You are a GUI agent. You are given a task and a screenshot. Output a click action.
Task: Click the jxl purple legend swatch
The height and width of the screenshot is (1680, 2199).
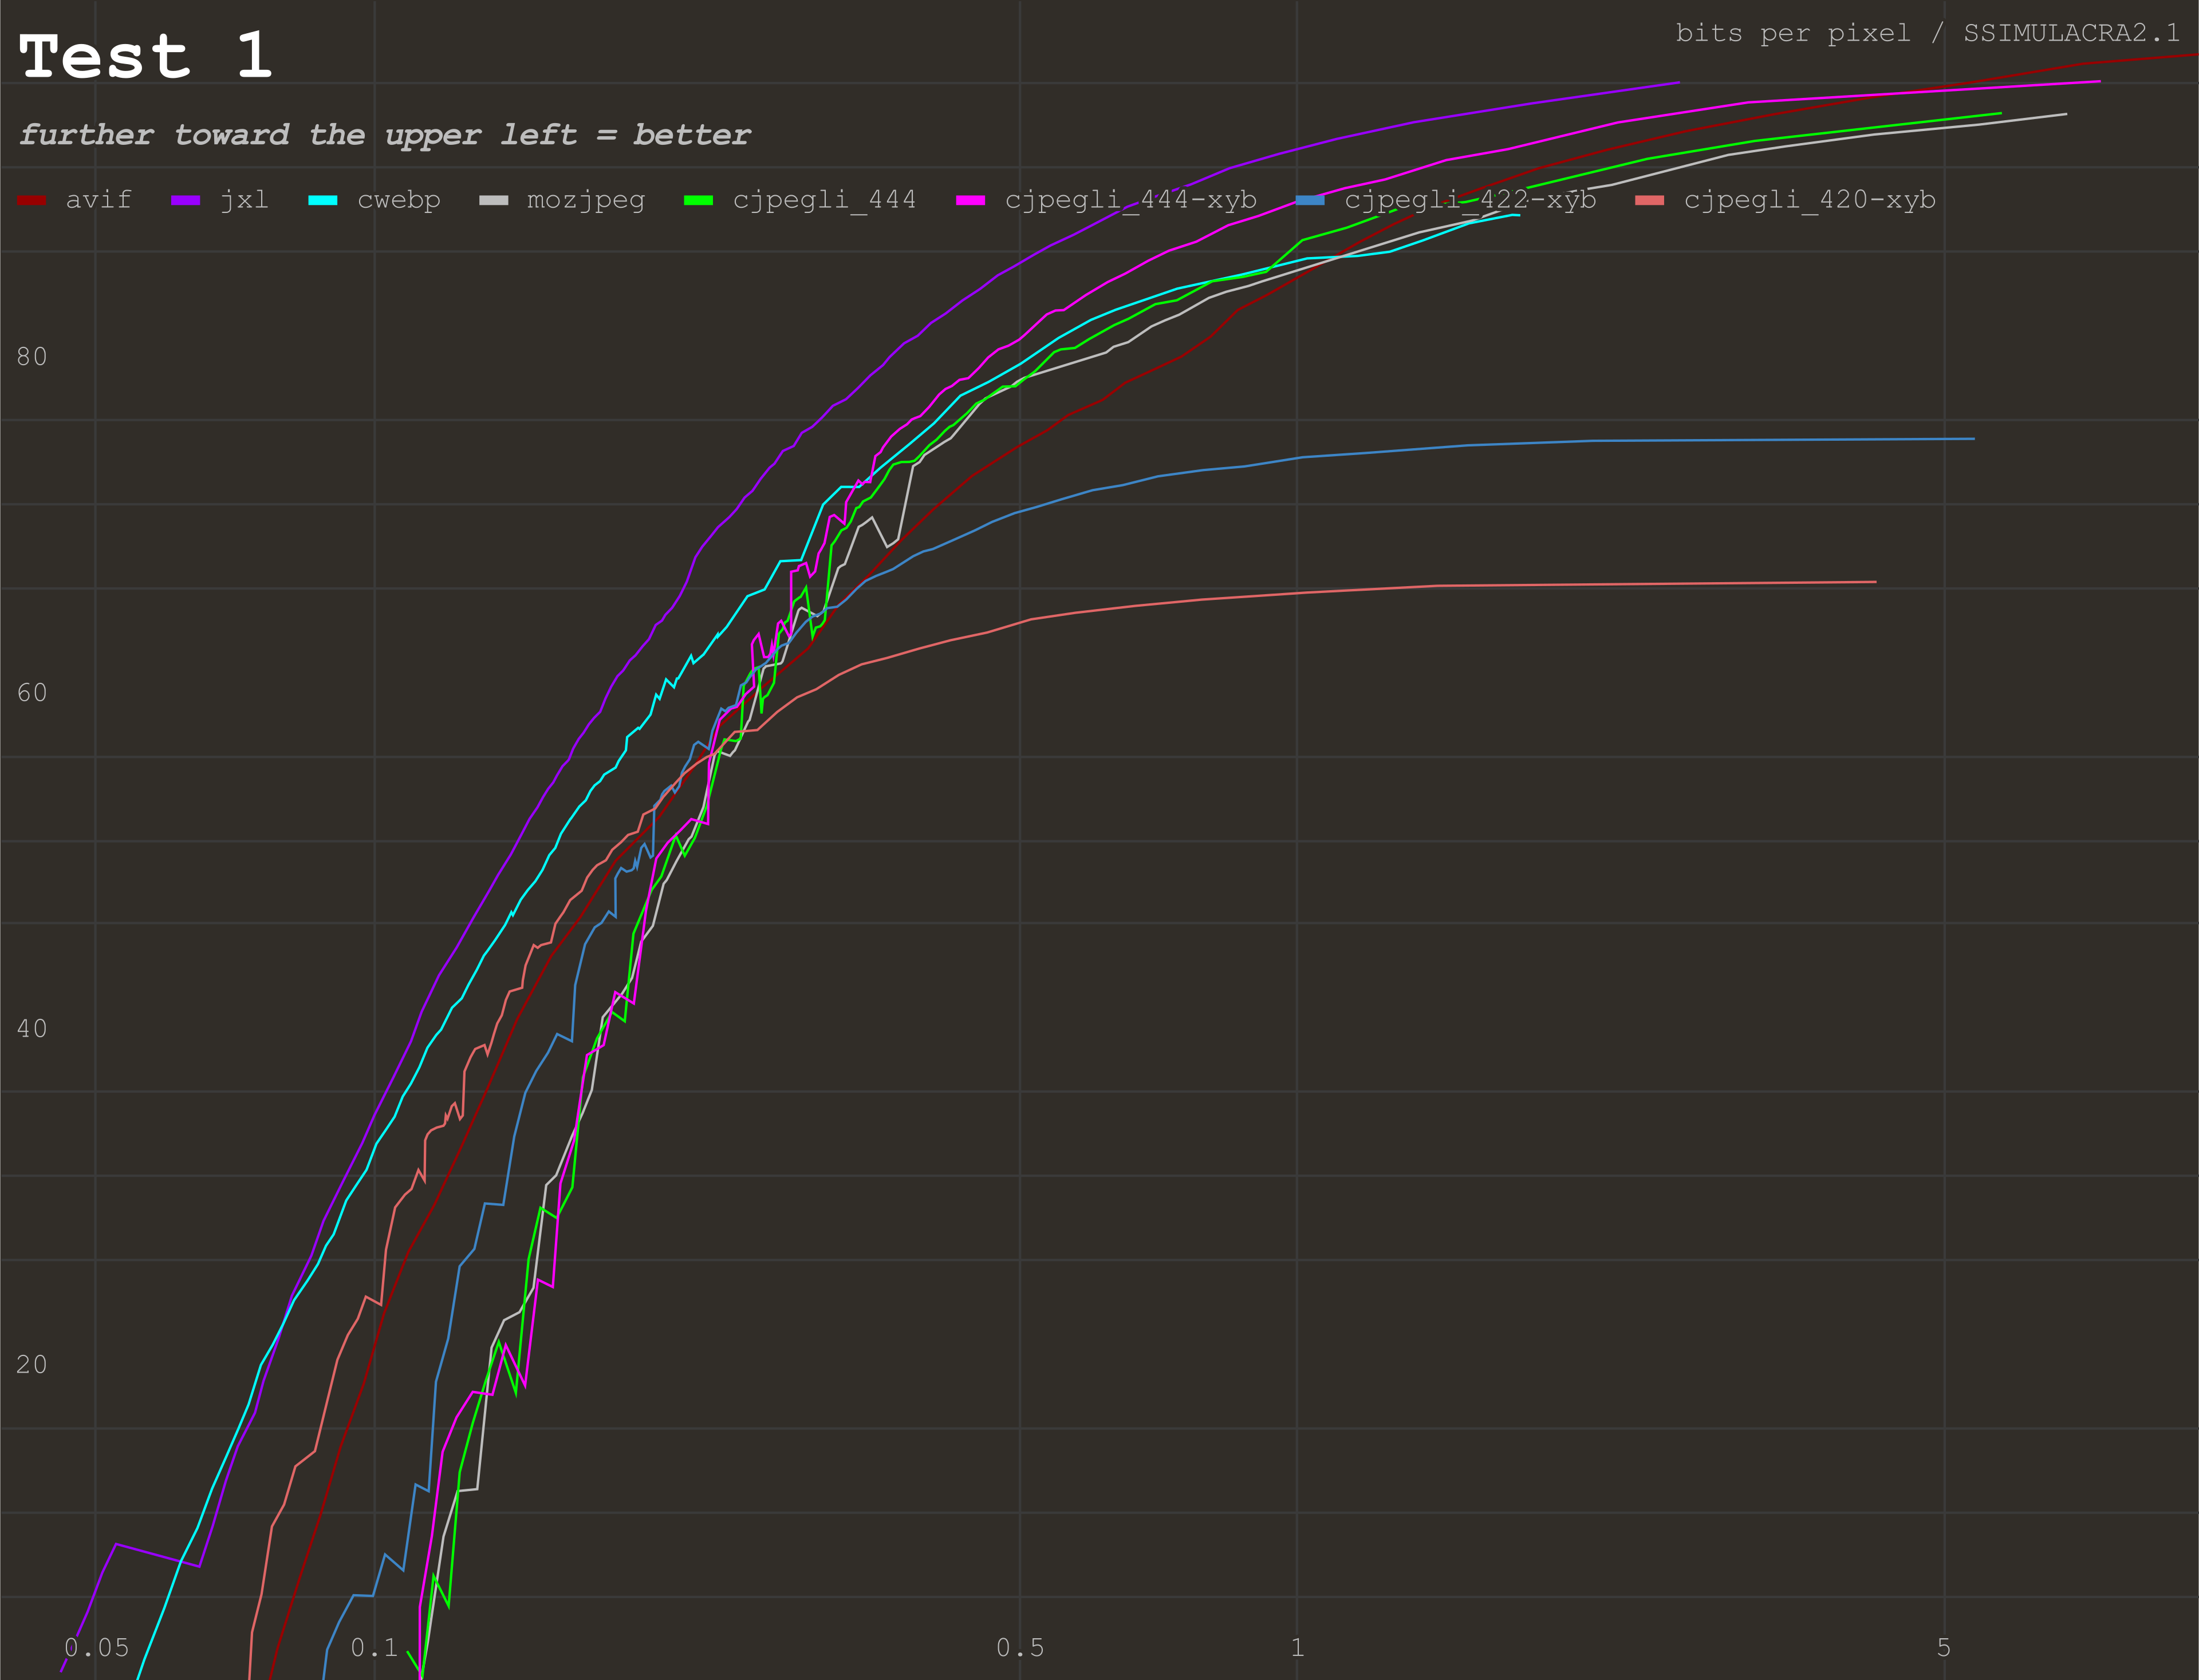coord(185,201)
